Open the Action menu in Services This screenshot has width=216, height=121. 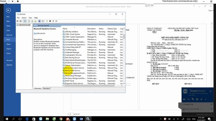[24, 18]
